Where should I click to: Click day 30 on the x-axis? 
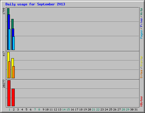[x=132, y=110]
